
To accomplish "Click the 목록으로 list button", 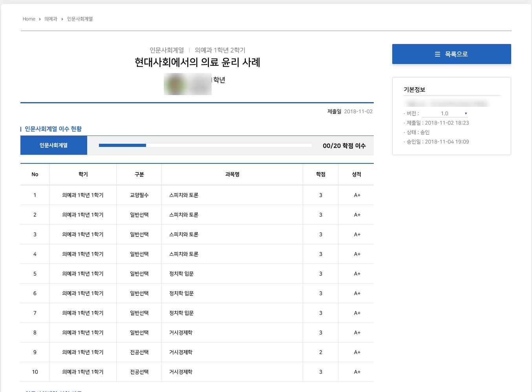I will click(452, 54).
